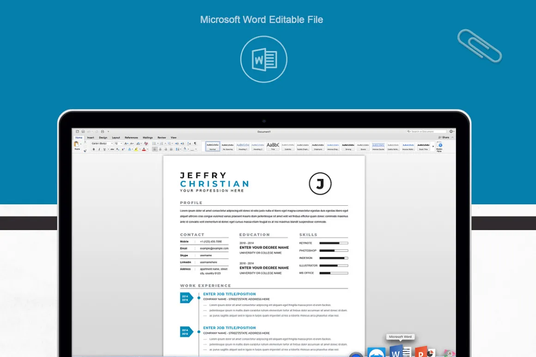This screenshot has height=357, width=536.
Task: Click the Undo arrow in title bar
Action: pyautogui.click(x=89, y=131)
